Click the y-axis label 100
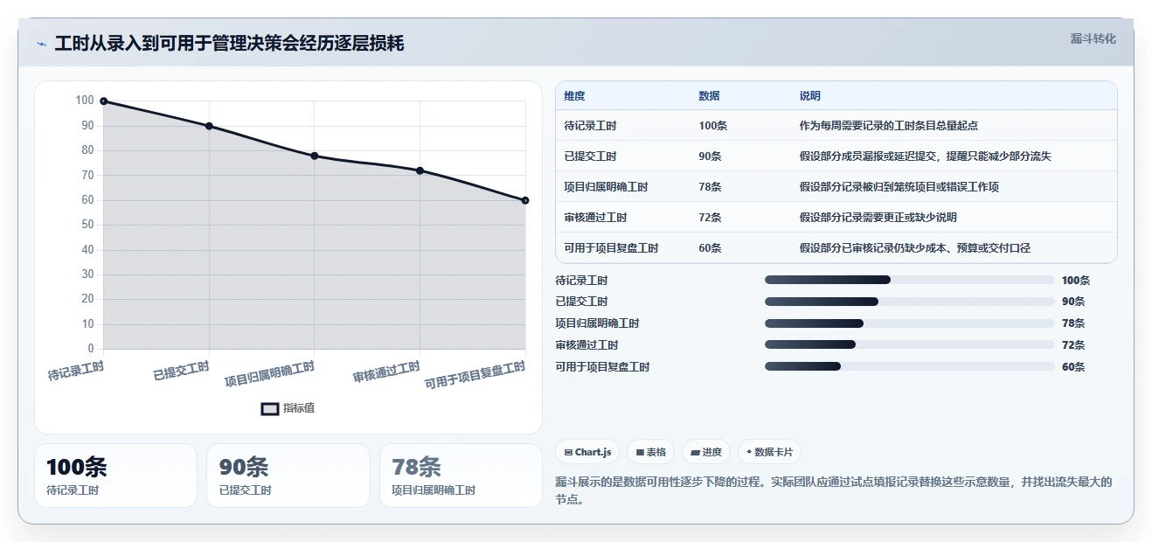Image resolution: width=1152 pixels, height=542 pixels. point(85,101)
